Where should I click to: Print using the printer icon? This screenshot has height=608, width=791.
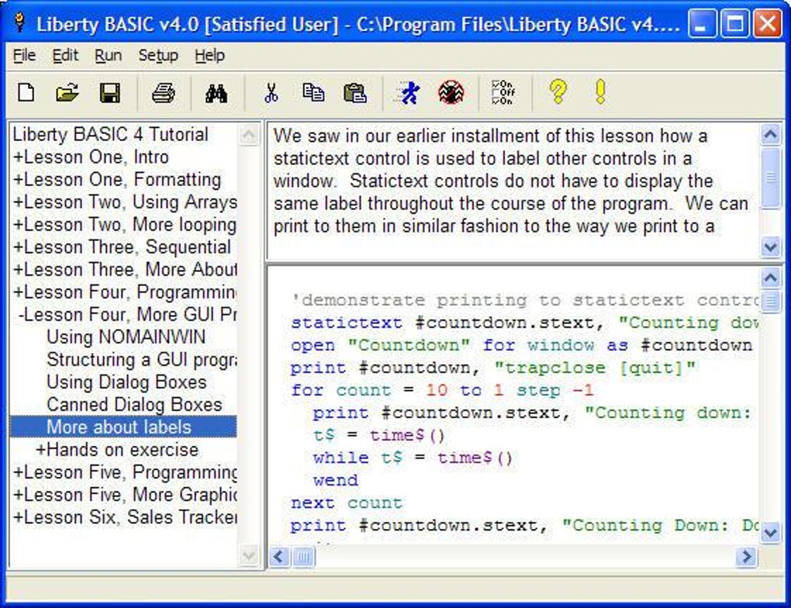click(x=164, y=93)
